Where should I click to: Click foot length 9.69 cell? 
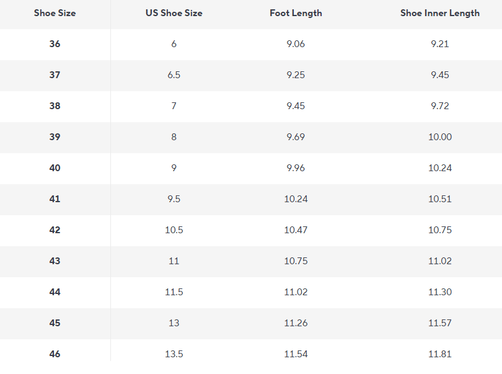tap(296, 137)
